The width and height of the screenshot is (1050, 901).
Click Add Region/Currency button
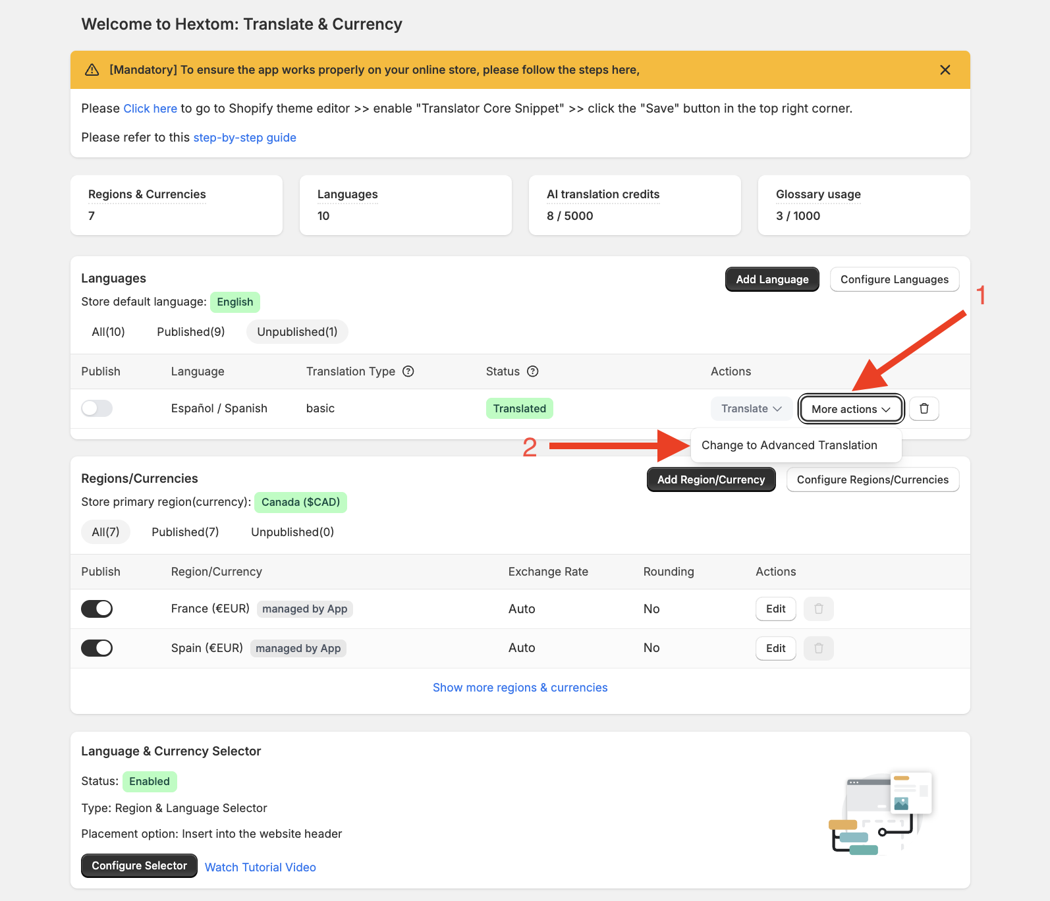pos(711,479)
